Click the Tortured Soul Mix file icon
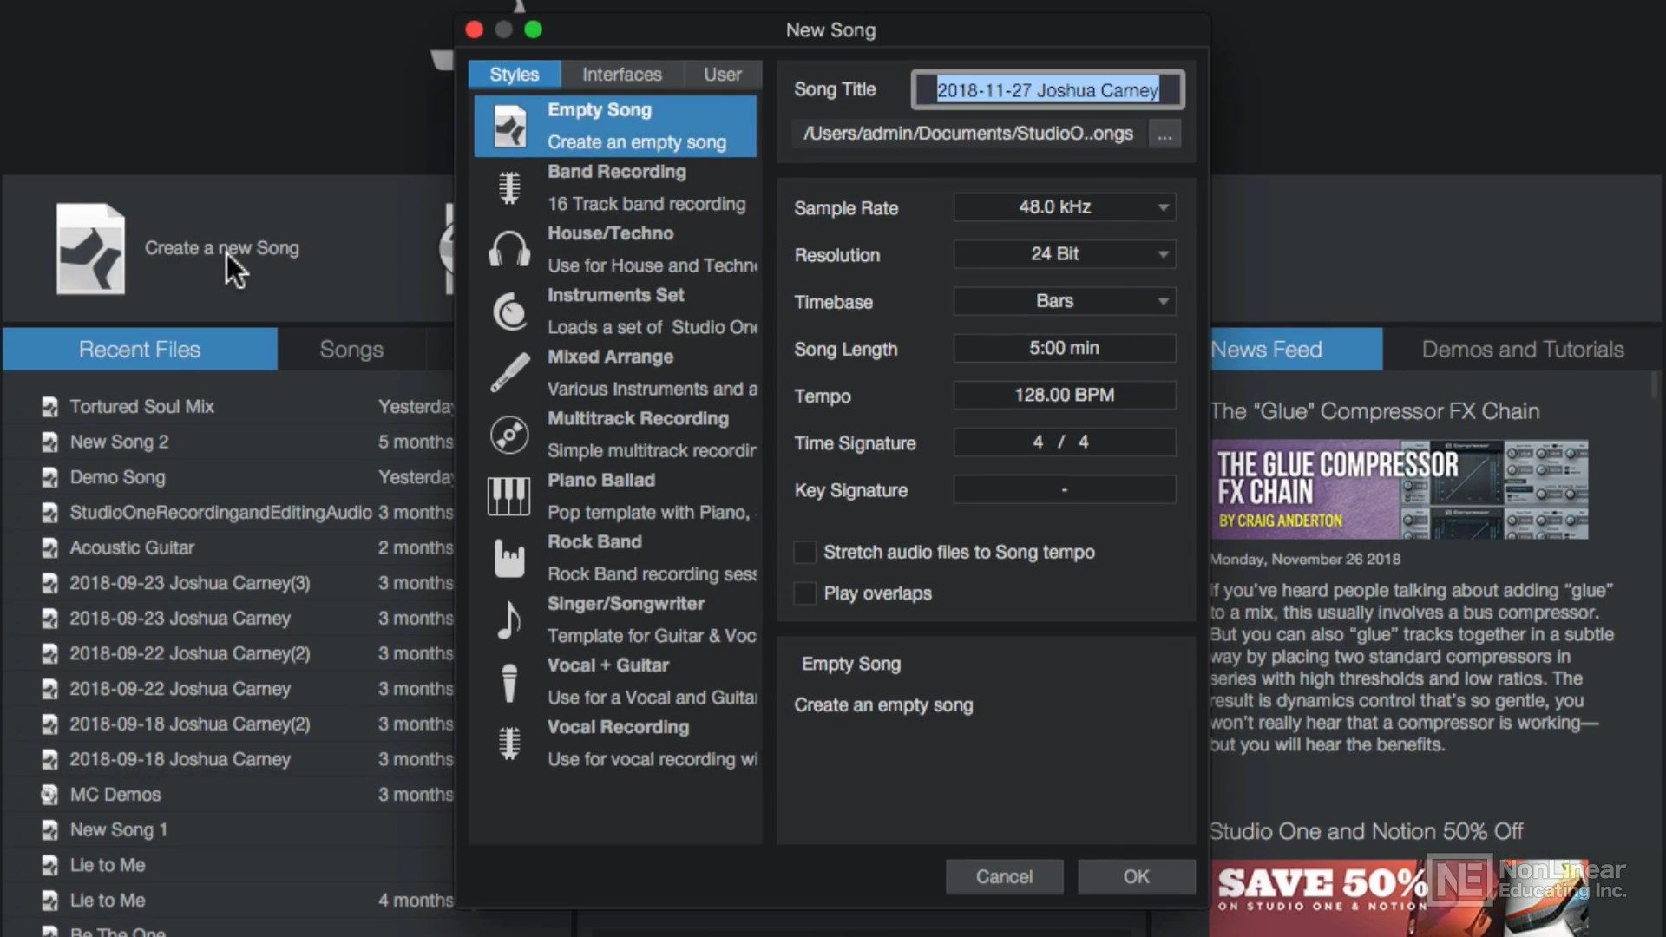Screen dimensions: 1666x937 [49, 406]
